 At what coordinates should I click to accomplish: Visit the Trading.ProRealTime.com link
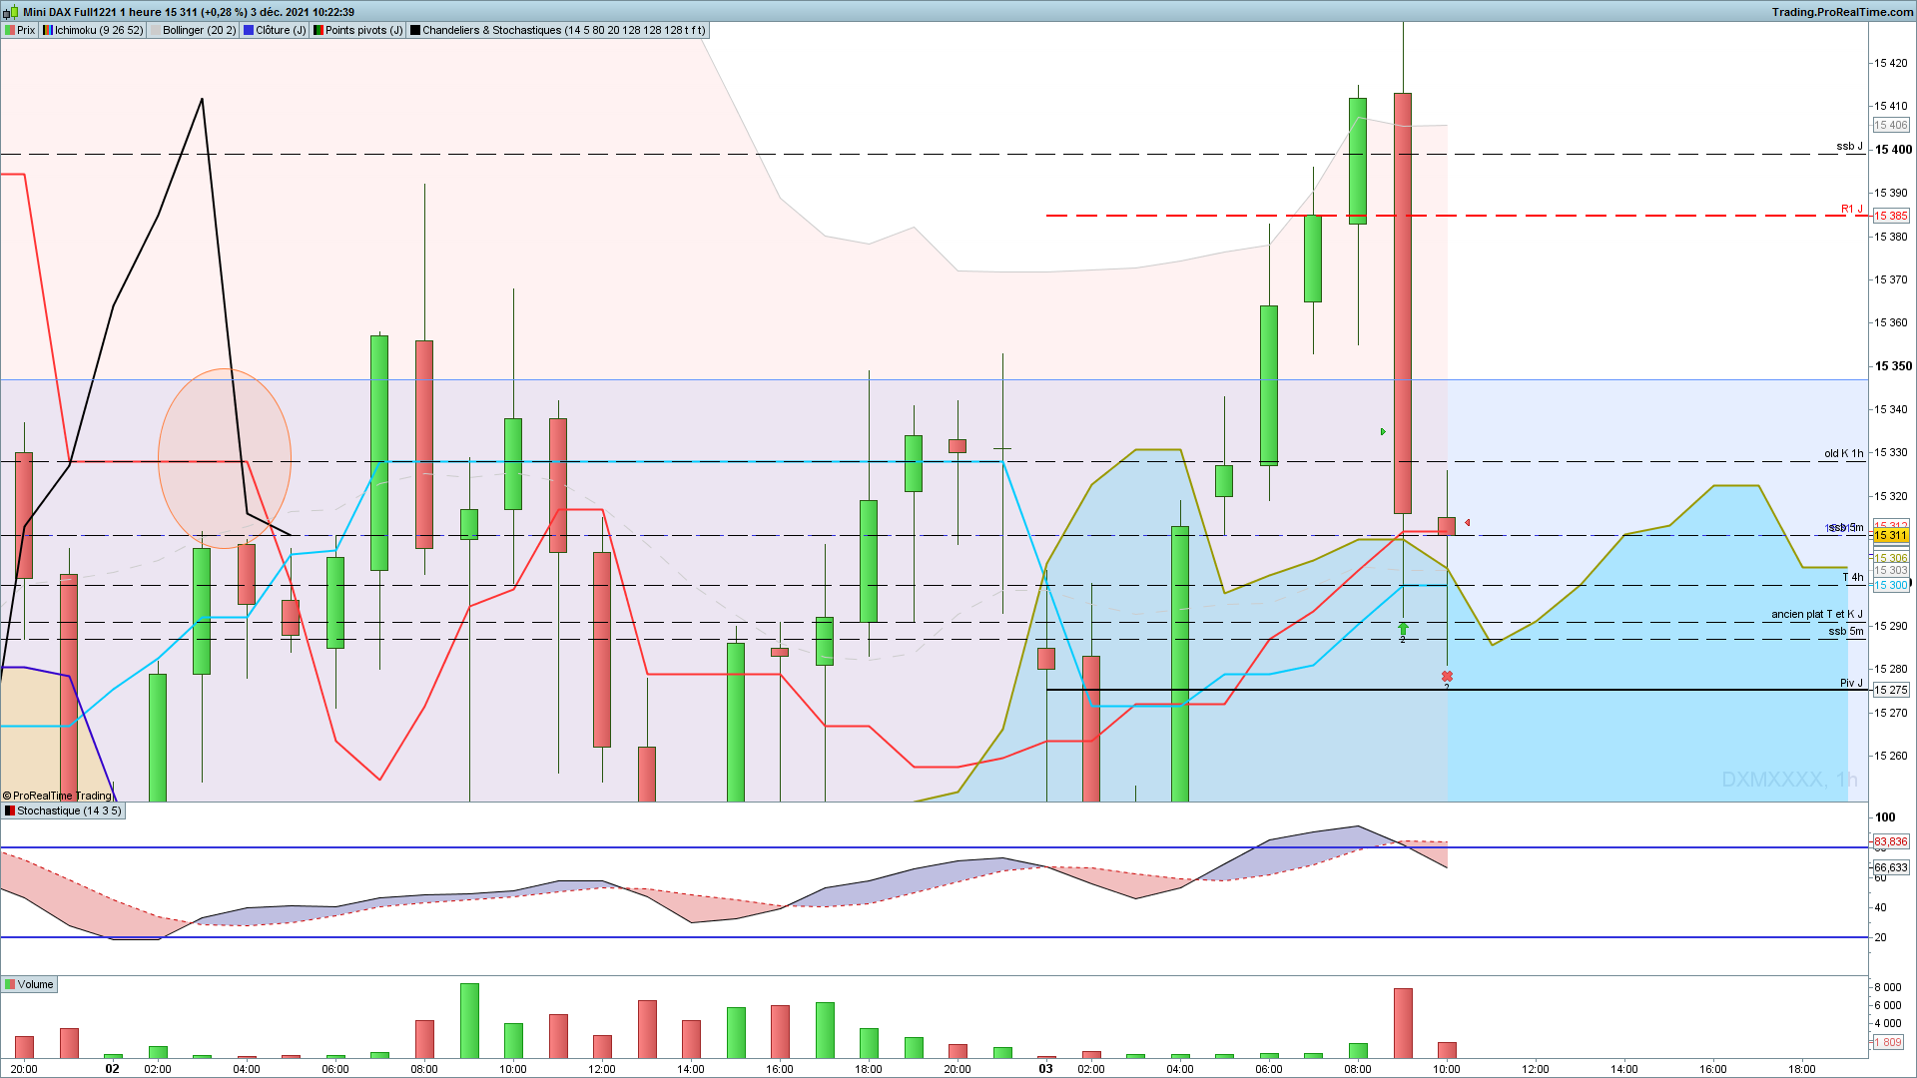click(x=1842, y=12)
